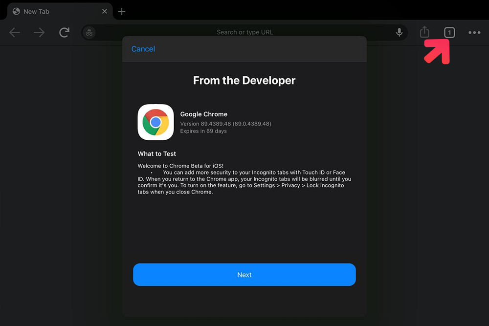
Task: Tap the Incognito icon in the address bar
Action: pos(89,32)
